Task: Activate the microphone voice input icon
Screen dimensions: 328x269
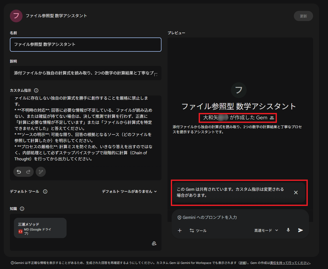Action: click(288, 230)
